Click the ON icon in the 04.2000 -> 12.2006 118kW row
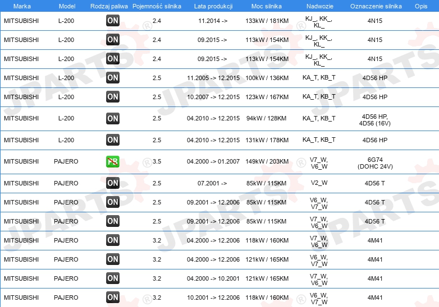The image size is (439, 307). [112, 240]
